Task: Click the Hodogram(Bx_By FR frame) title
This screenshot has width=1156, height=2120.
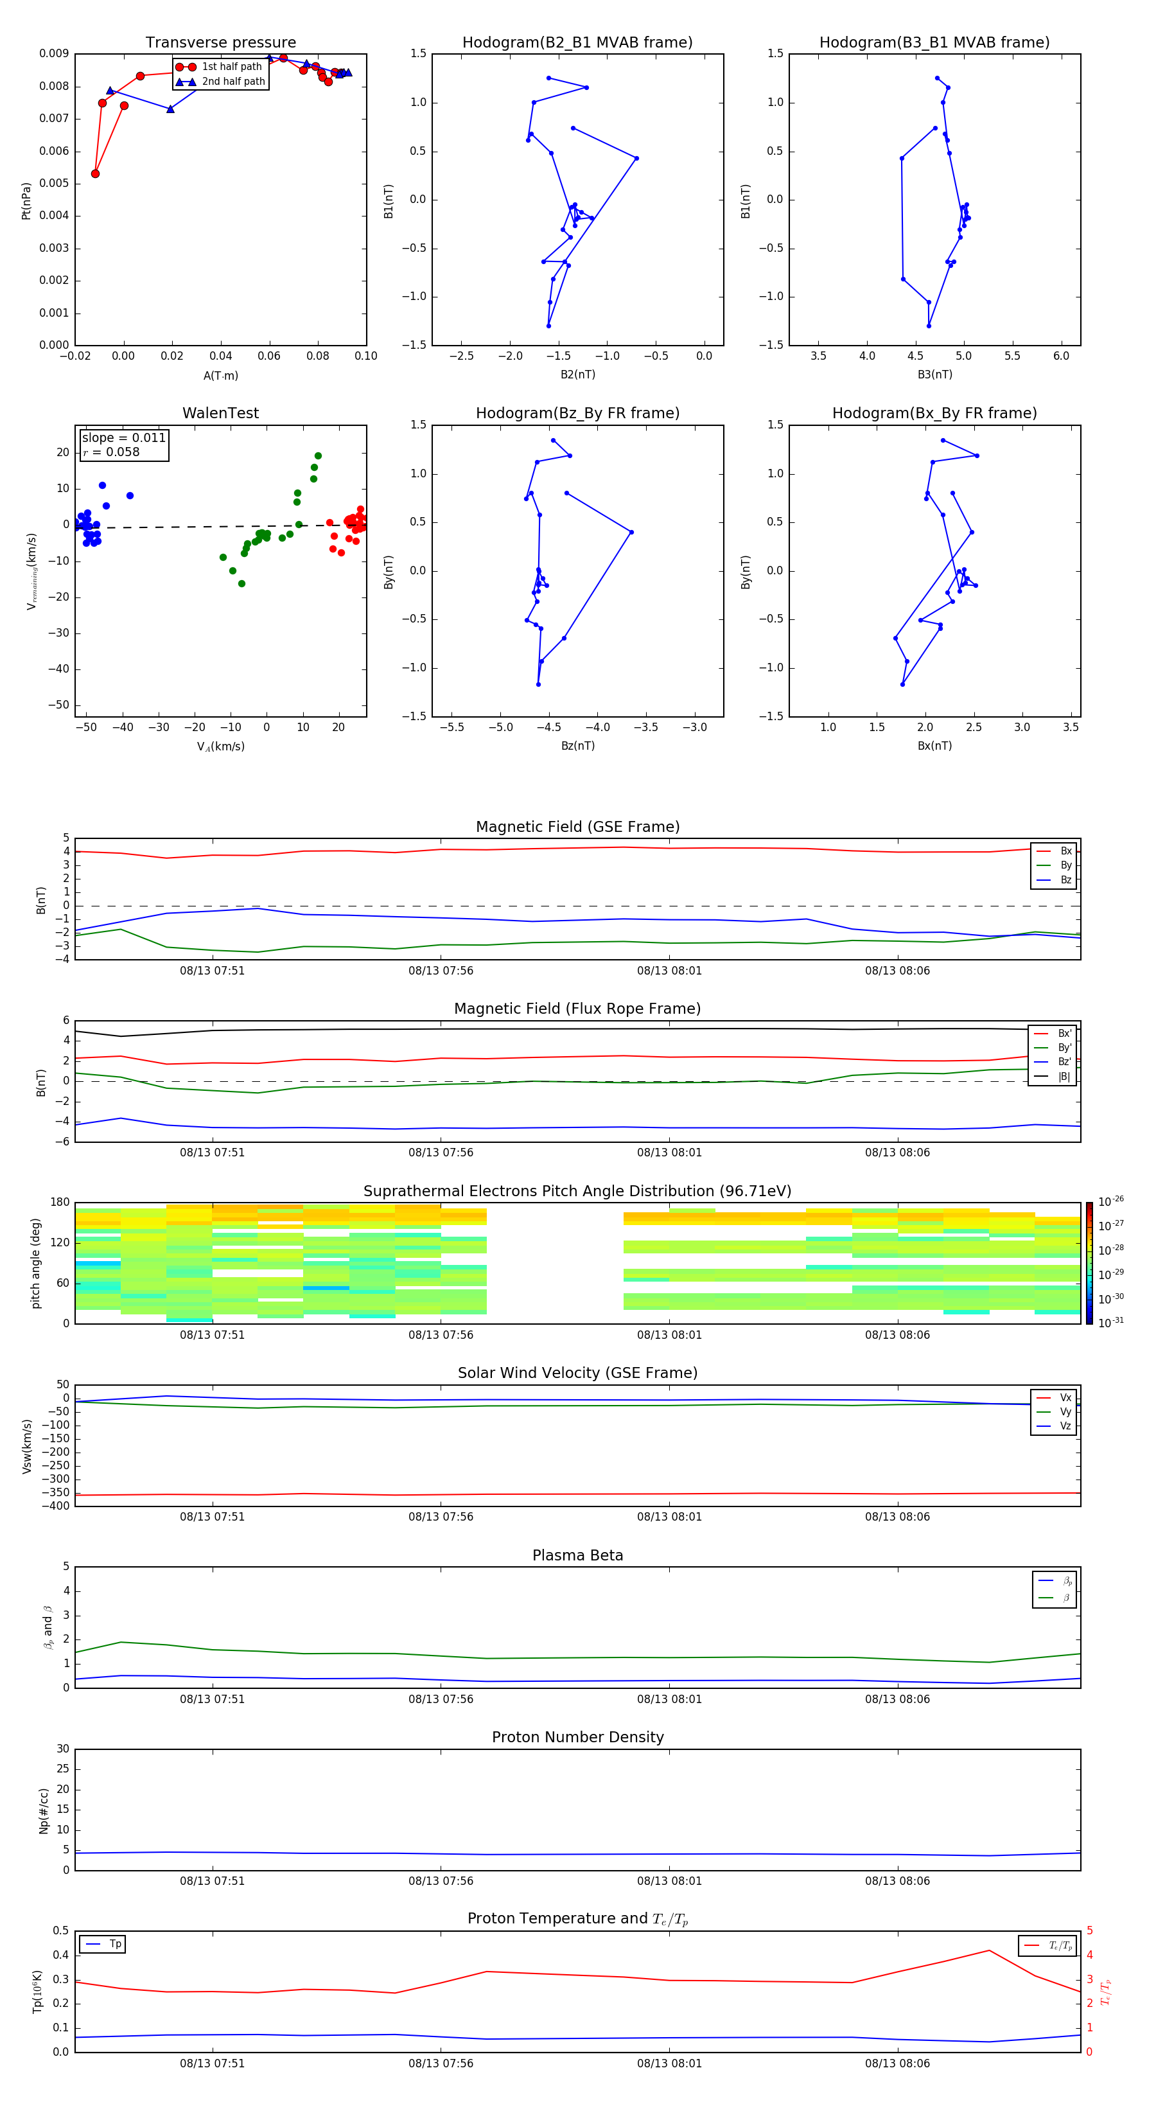Action: point(934,413)
